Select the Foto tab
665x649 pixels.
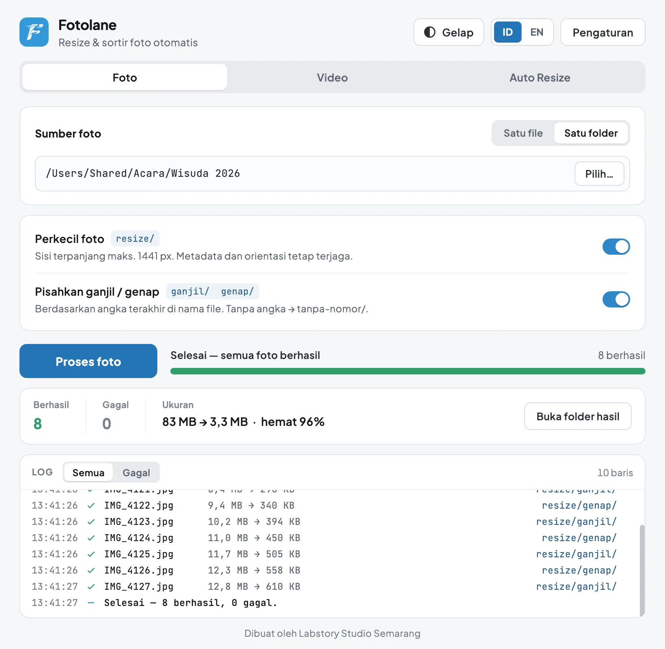click(x=125, y=77)
